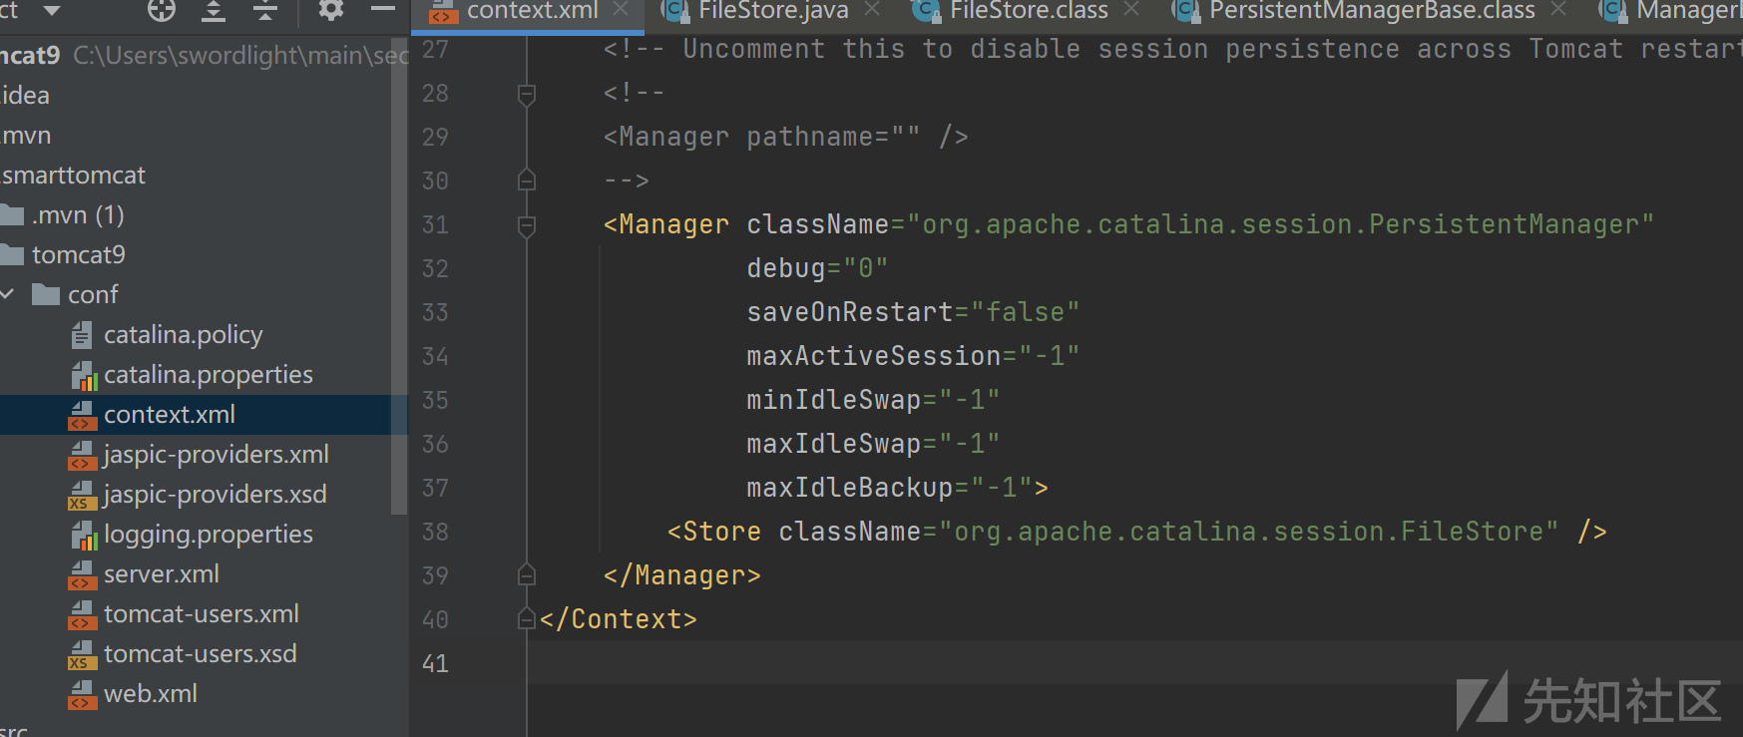This screenshot has width=1743, height=737.
Task: Click fold marker at closing Manager line 39
Action: (527, 575)
